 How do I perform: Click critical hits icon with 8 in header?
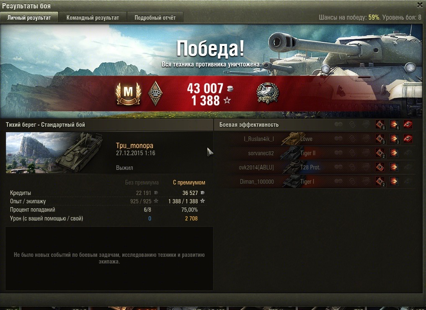point(380,125)
